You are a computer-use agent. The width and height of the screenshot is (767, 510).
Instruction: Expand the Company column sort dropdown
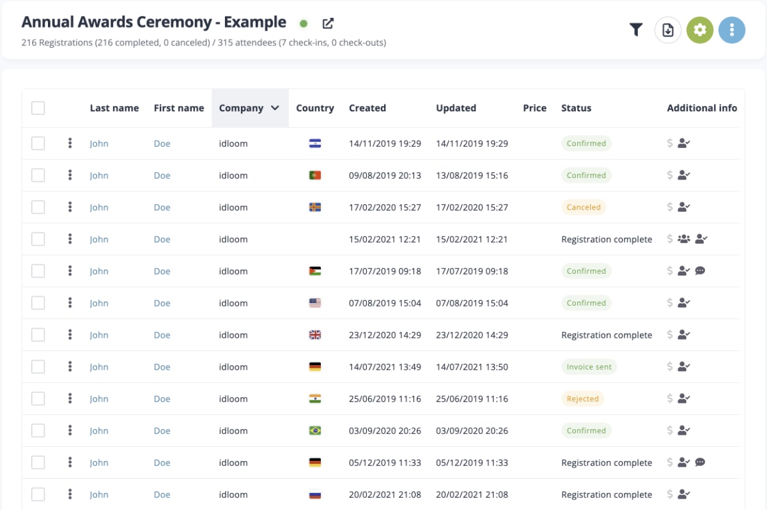(275, 108)
